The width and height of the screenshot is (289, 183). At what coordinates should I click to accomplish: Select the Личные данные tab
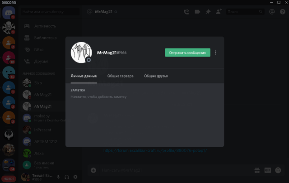84,76
